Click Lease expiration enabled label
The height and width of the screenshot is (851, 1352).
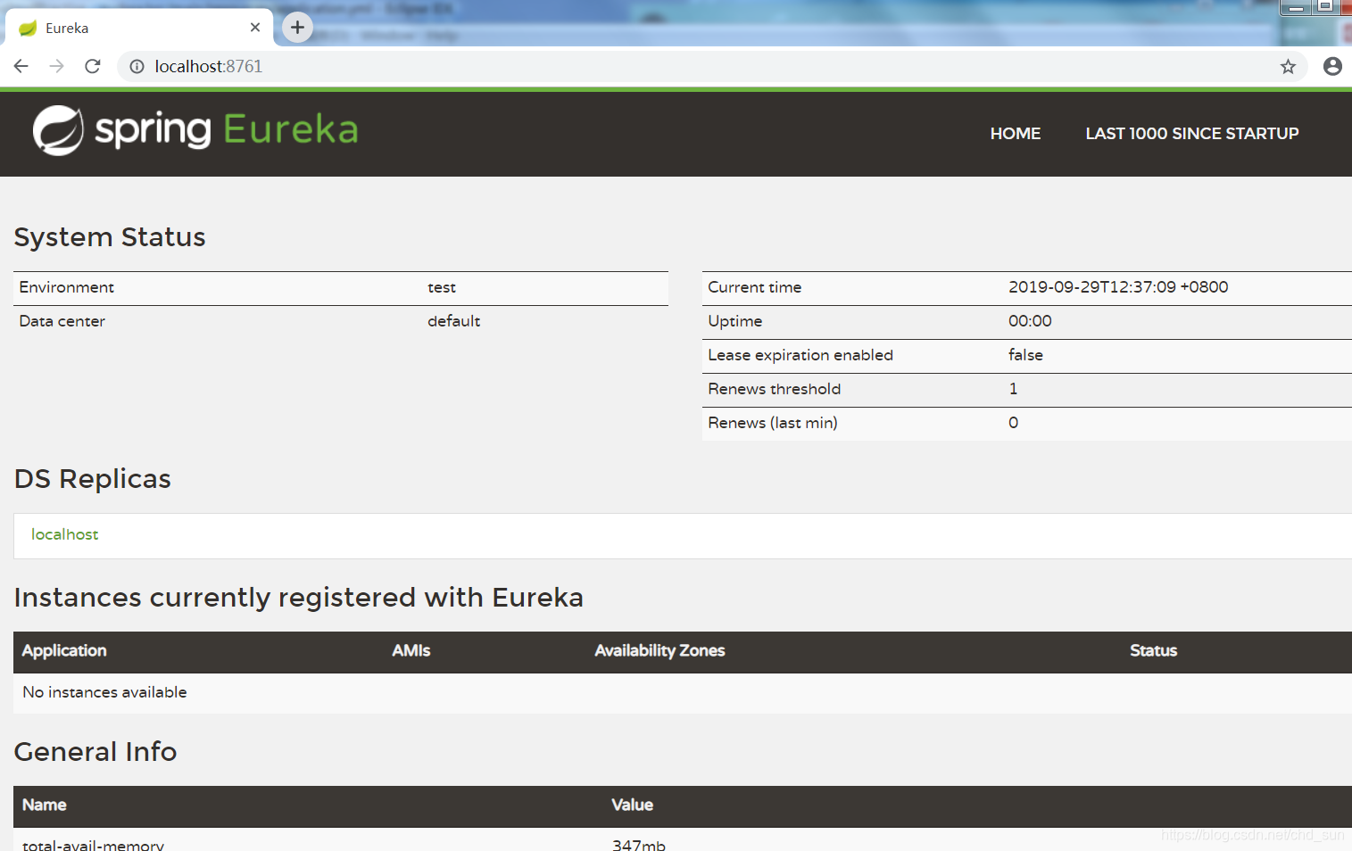coord(800,355)
